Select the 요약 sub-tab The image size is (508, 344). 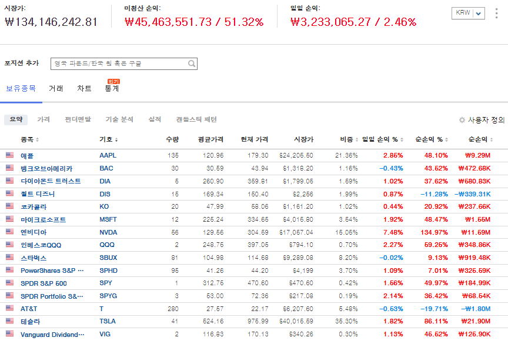(16, 119)
